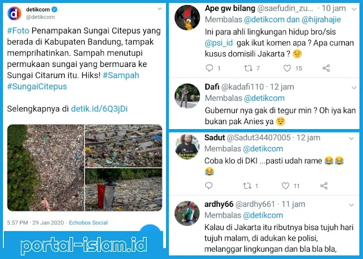Open the @hijrahajie mention link
The width and height of the screenshot is (363, 259).
pos(322,19)
